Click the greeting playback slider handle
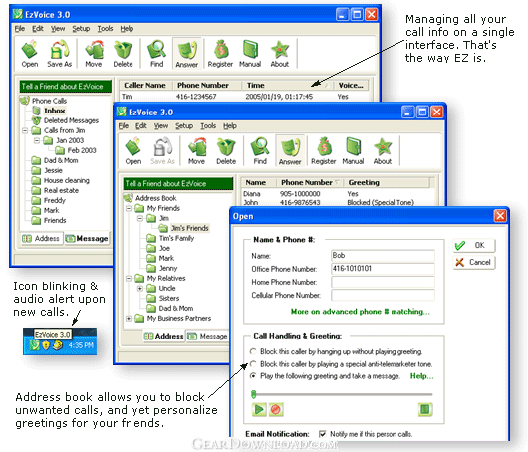Image resolution: width=528 pixels, height=452 pixels. point(254,394)
